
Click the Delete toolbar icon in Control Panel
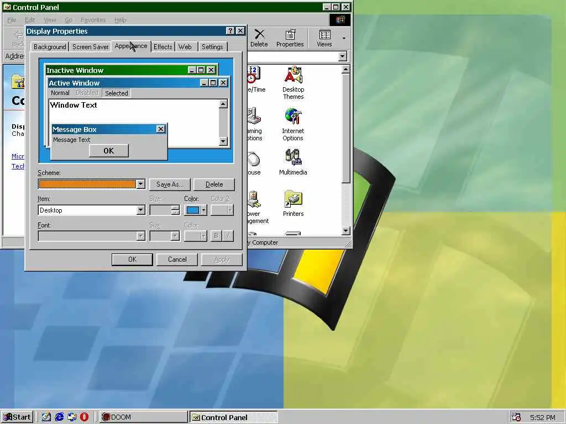(x=259, y=38)
